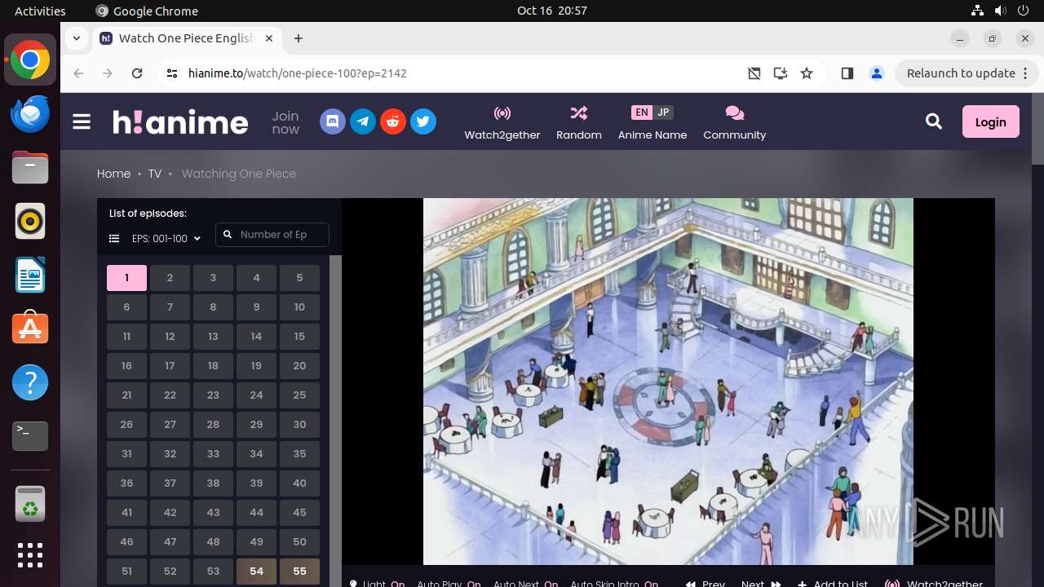Click the Number of Ep search field
1044x587 pixels.
[272, 235]
